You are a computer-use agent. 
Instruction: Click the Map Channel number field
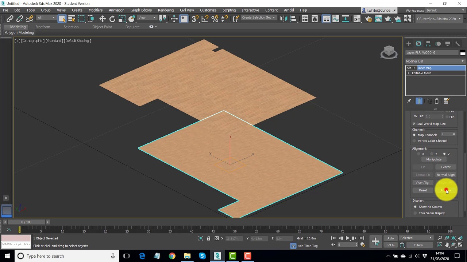click(x=447, y=134)
